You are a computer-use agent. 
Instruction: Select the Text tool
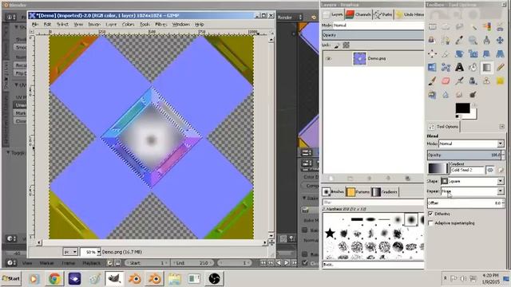pyautogui.click(x=460, y=67)
